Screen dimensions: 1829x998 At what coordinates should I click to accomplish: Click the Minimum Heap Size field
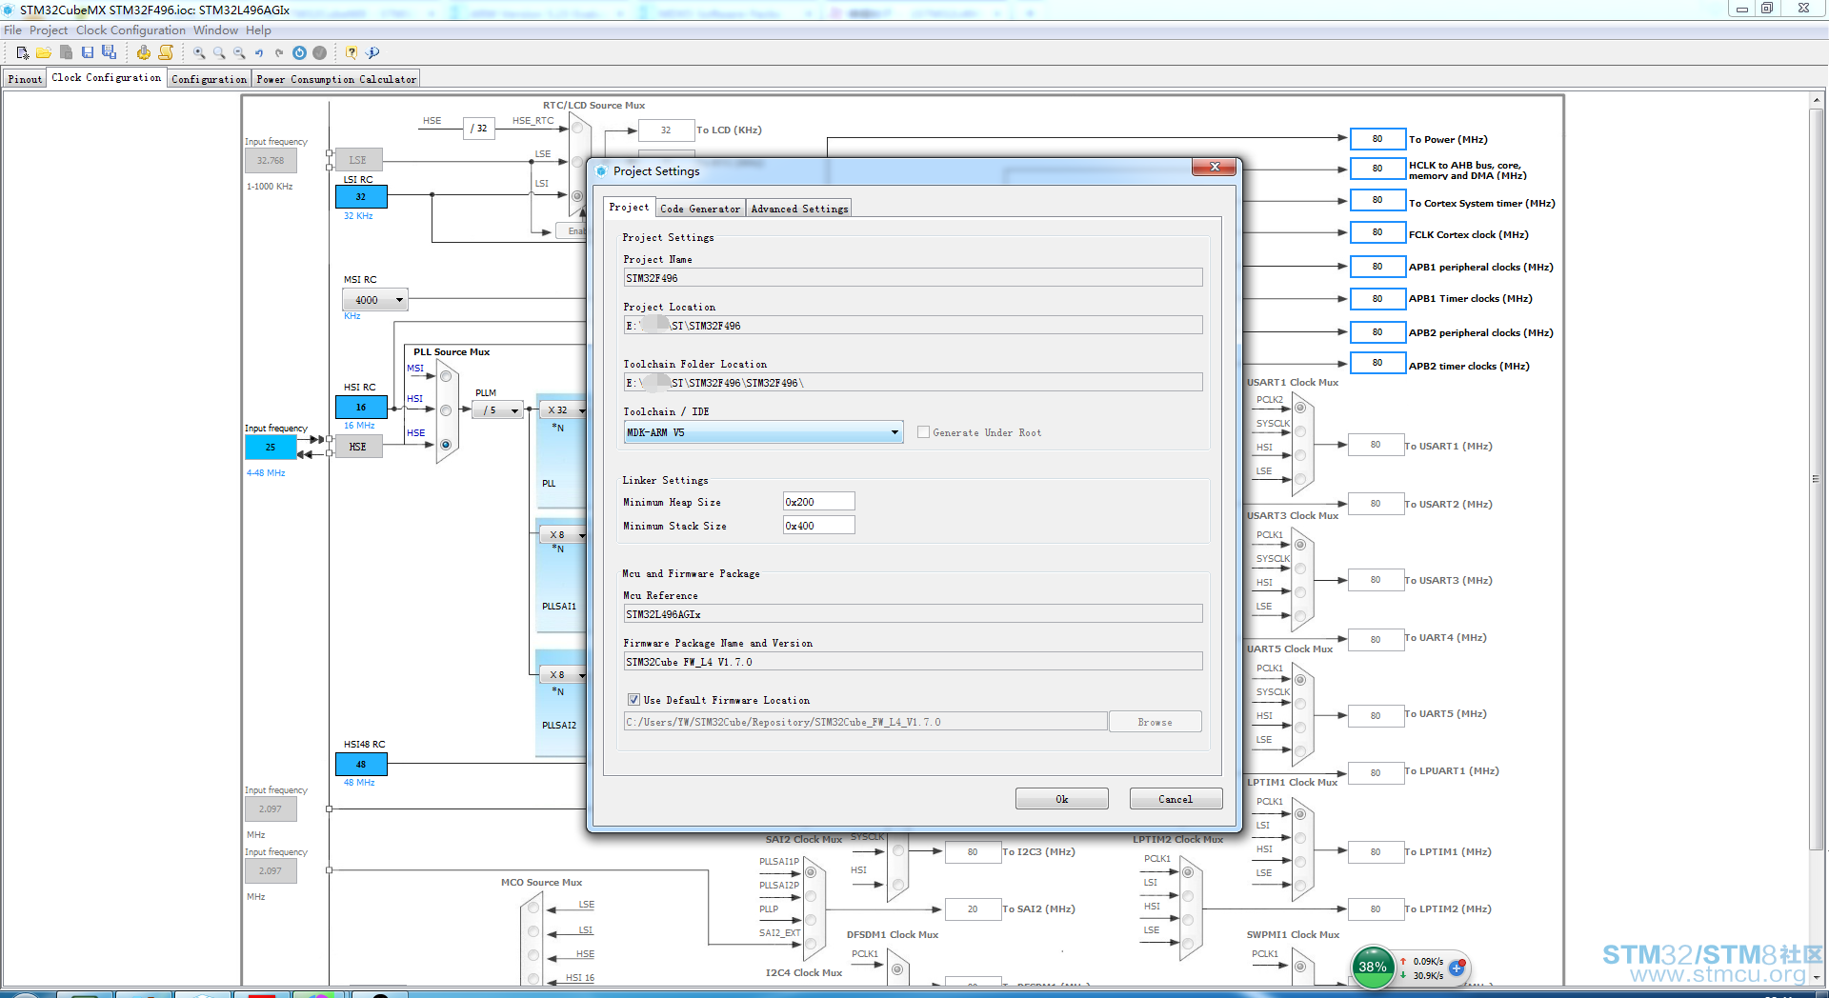tap(818, 502)
